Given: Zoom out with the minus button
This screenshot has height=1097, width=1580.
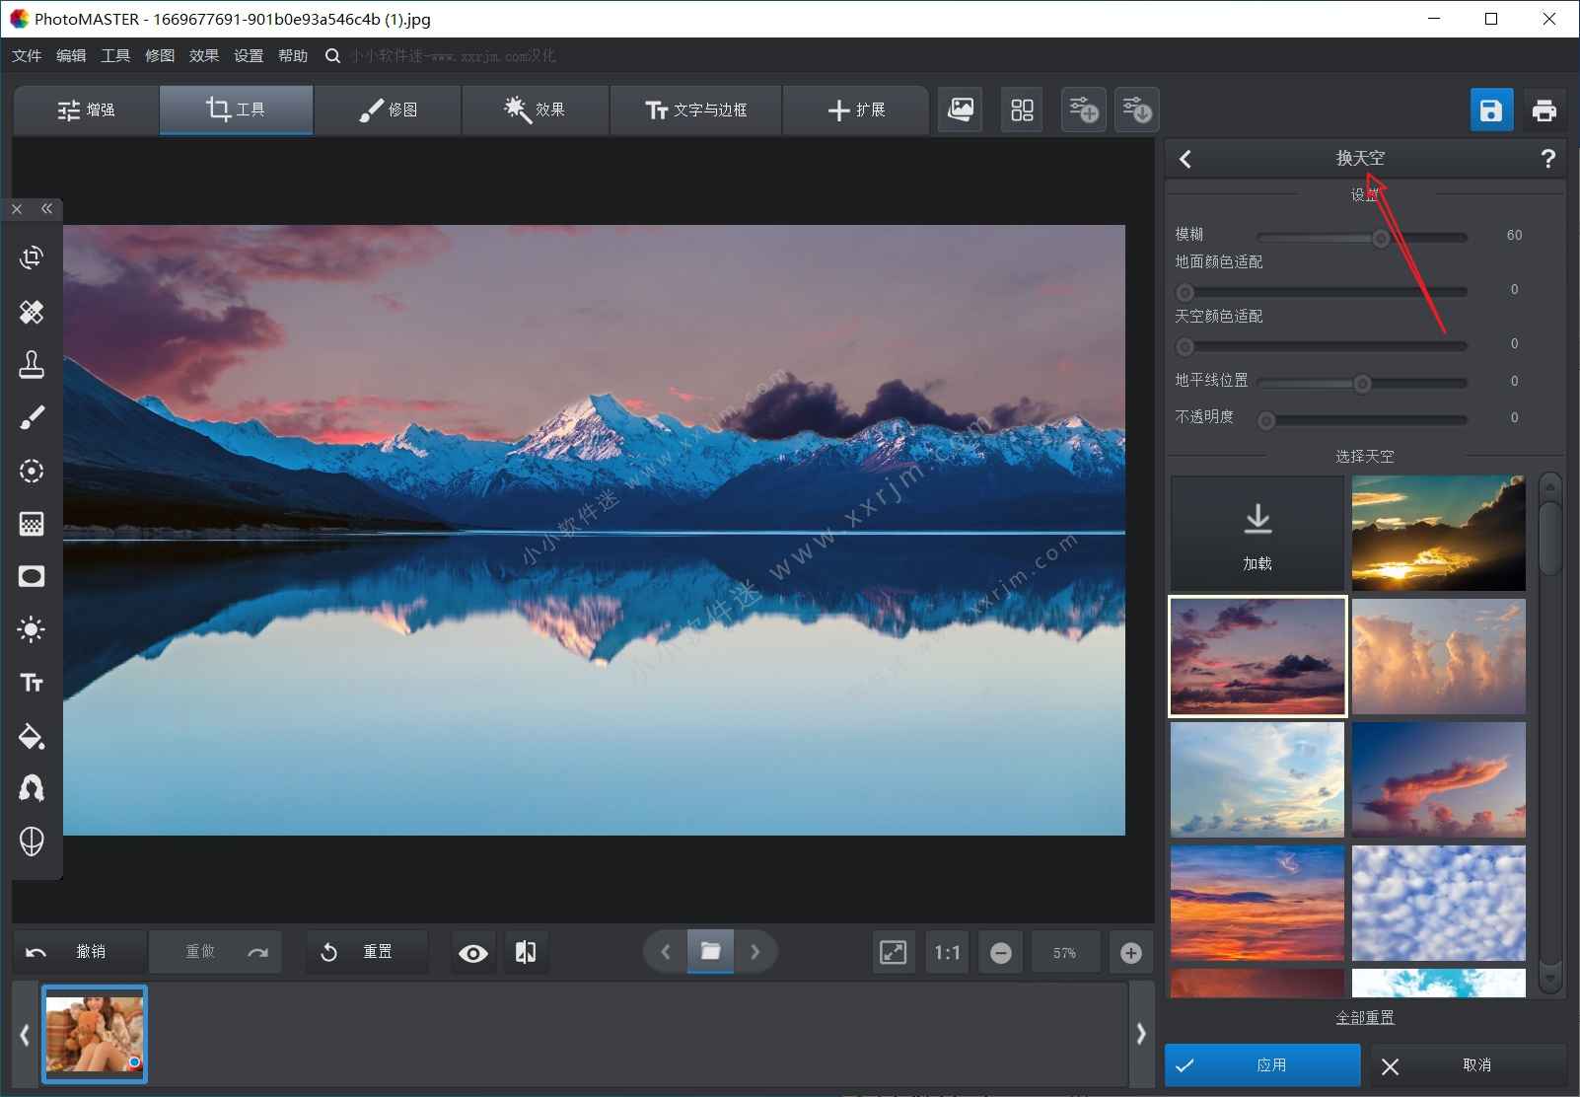Looking at the screenshot, I should pyautogui.click(x=1000, y=953).
